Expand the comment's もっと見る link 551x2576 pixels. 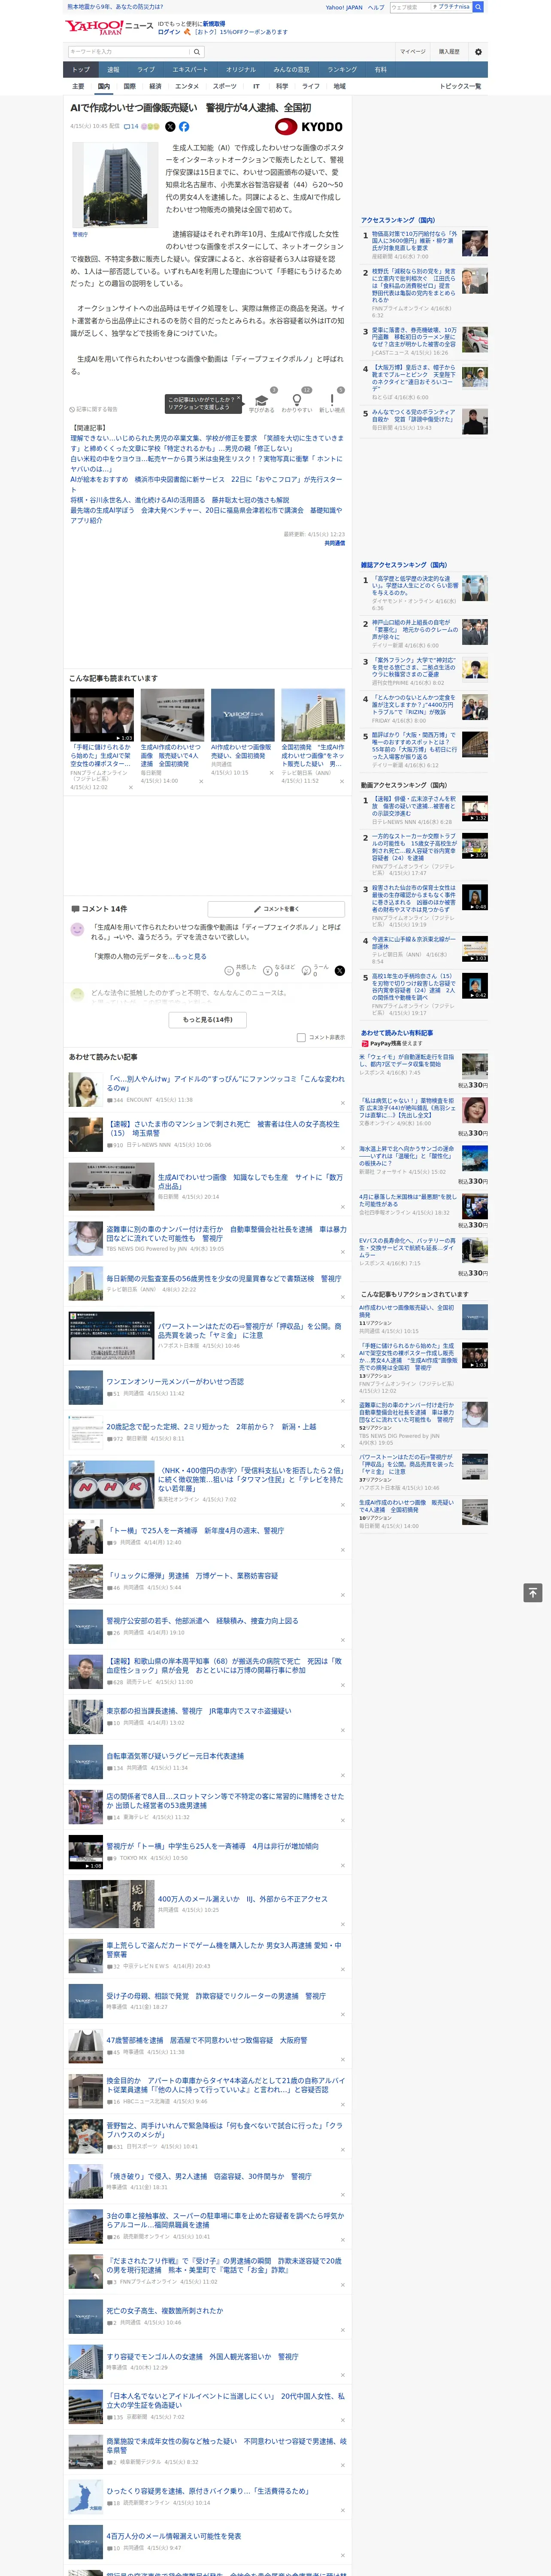click(190, 957)
